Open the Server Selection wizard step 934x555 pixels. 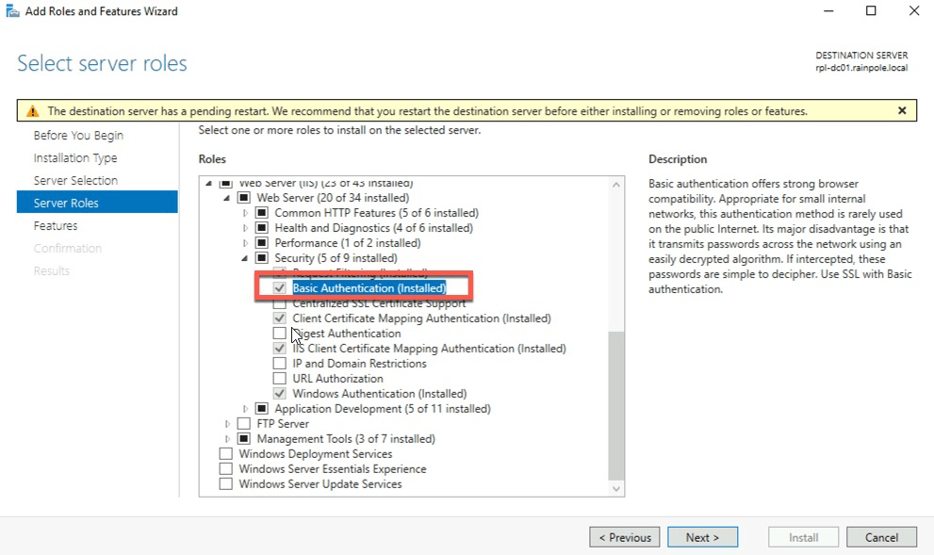75,181
